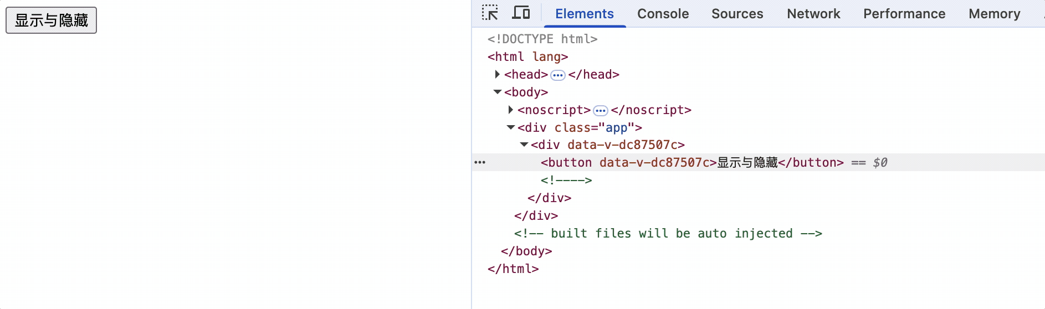Open the Memory tab
The image size is (1045, 309).
tap(994, 14)
